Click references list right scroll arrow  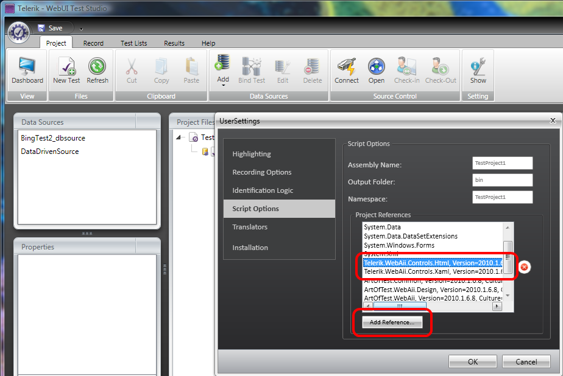coord(497,306)
